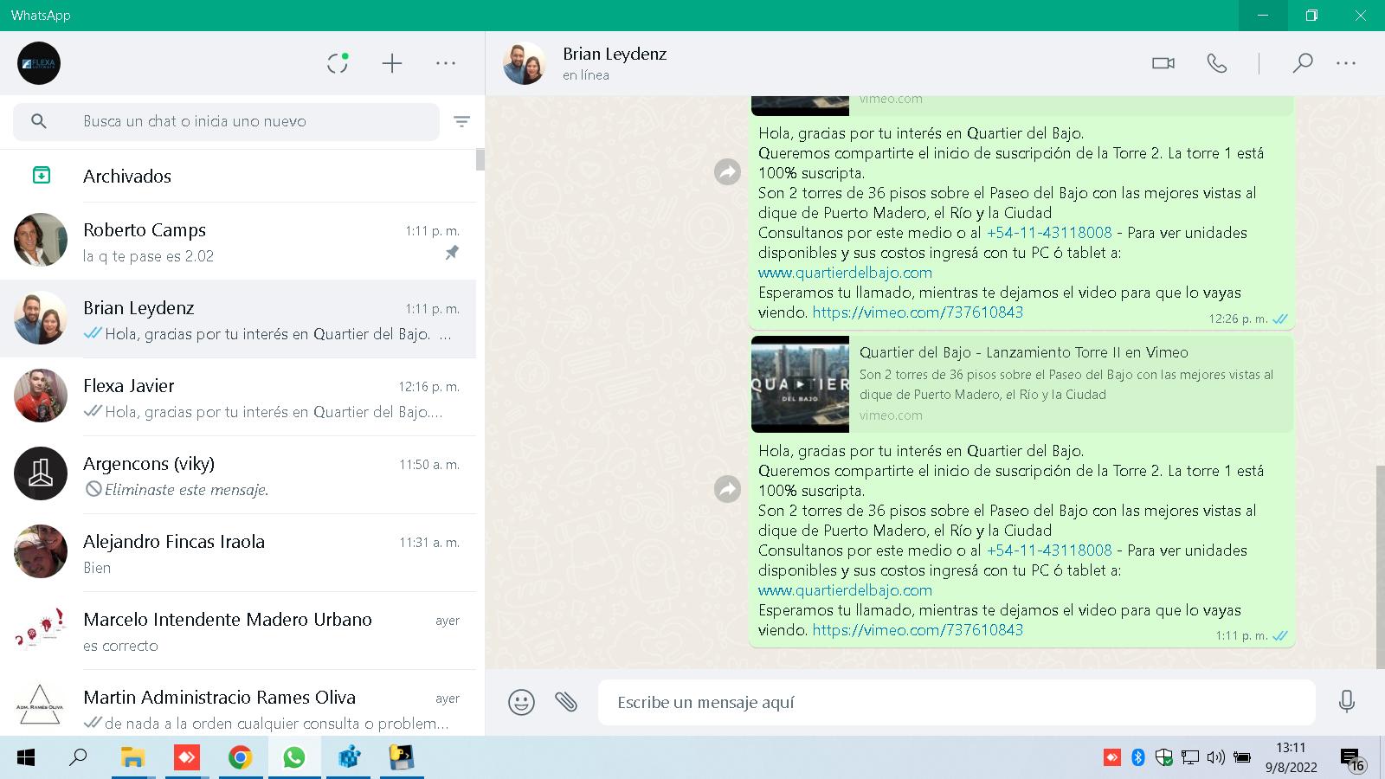Open Windows Start menu
This screenshot has width=1385, height=779.
26,758
